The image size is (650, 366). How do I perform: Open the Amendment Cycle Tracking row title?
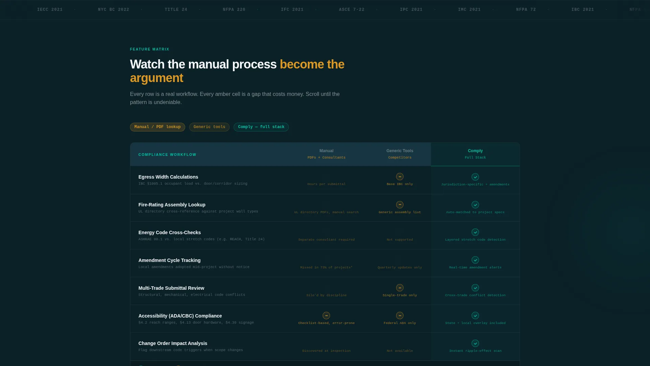[169, 260]
